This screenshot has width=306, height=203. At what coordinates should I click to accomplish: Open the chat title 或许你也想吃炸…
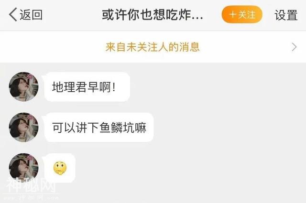[x=153, y=15]
